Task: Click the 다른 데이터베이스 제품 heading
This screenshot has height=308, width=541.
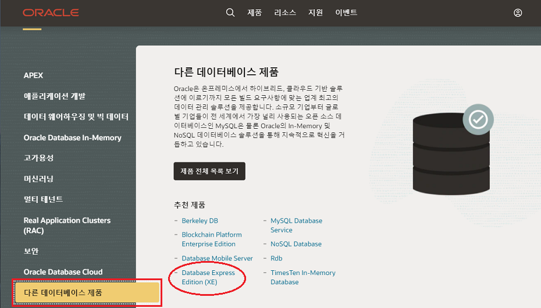Action: coord(226,72)
